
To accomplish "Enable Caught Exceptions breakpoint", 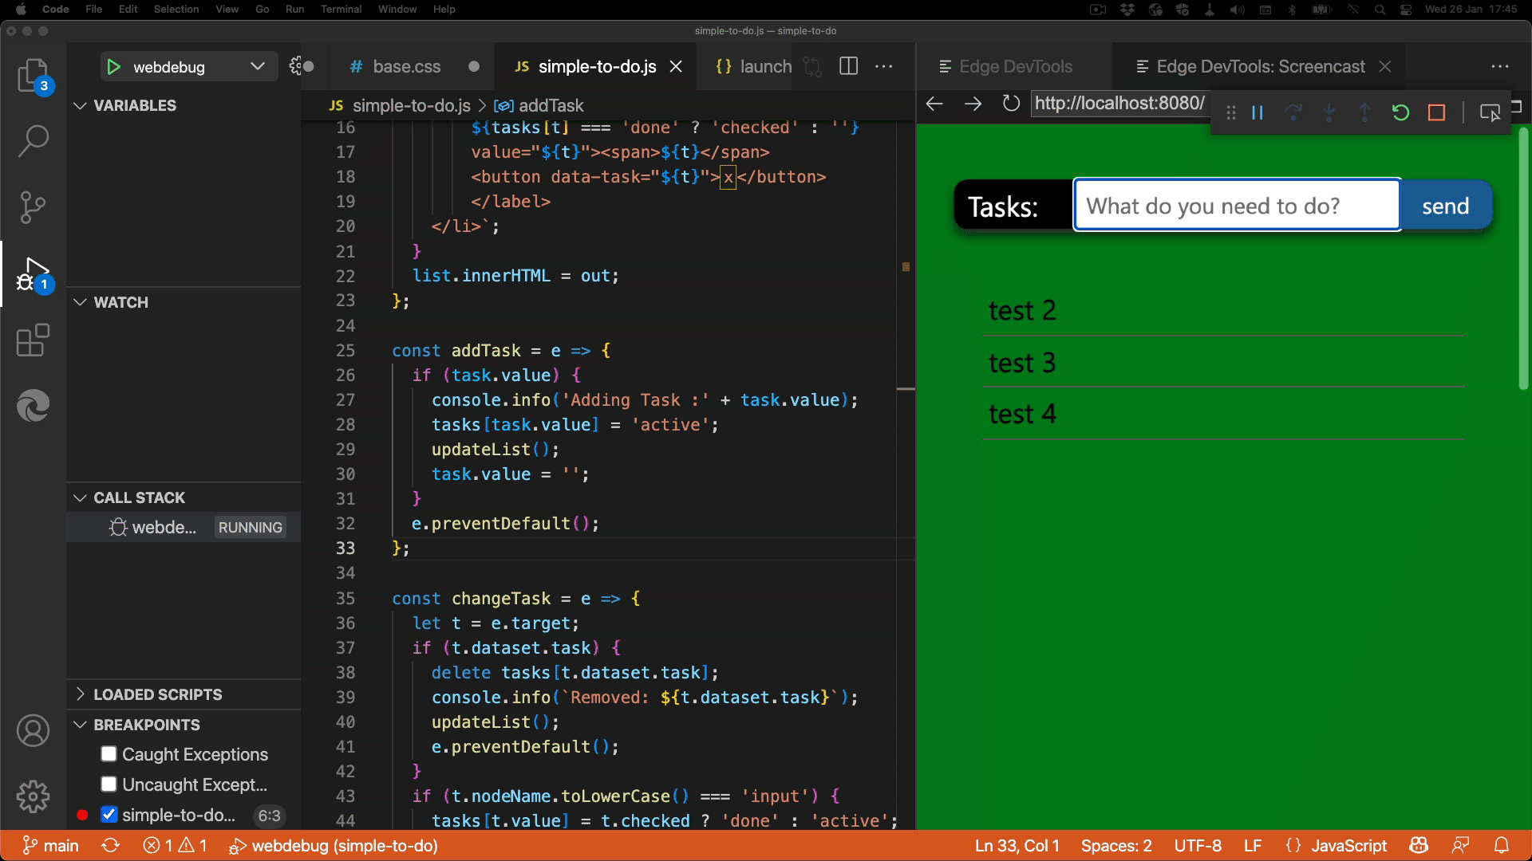I will [x=109, y=754].
